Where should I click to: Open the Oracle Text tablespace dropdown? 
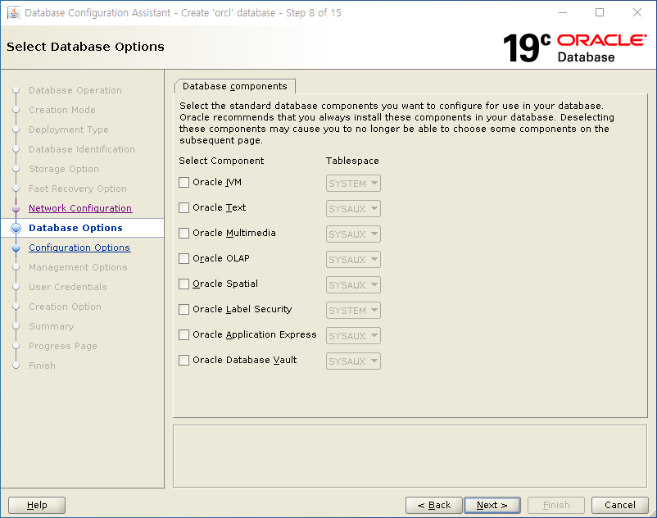click(353, 209)
